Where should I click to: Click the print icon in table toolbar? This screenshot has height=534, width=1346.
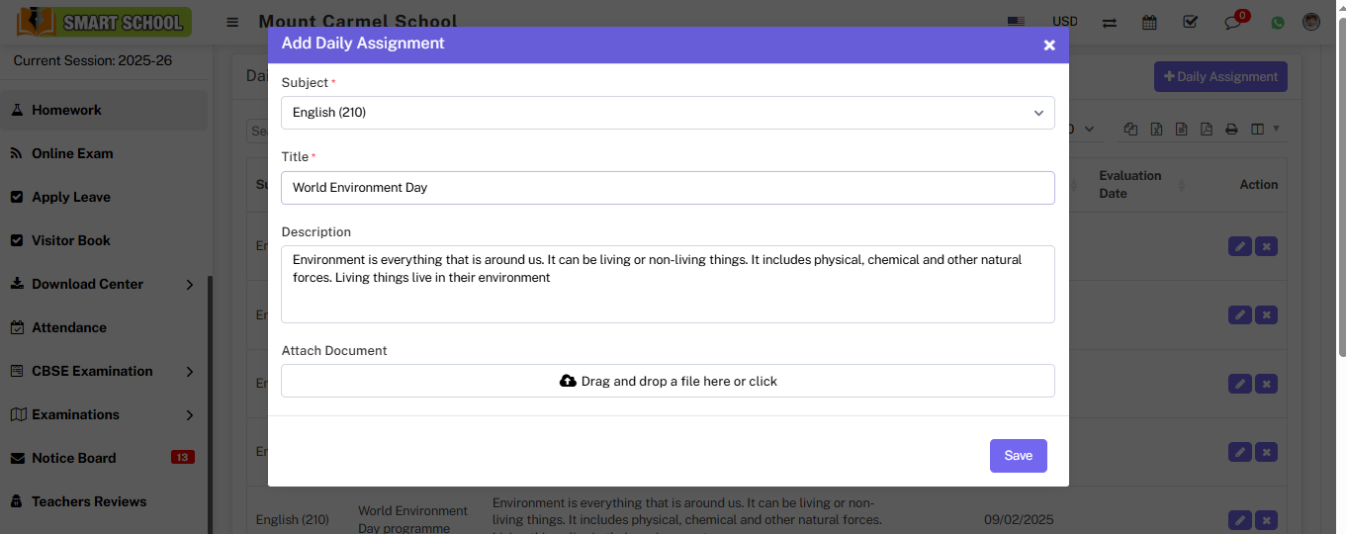pos(1231,130)
